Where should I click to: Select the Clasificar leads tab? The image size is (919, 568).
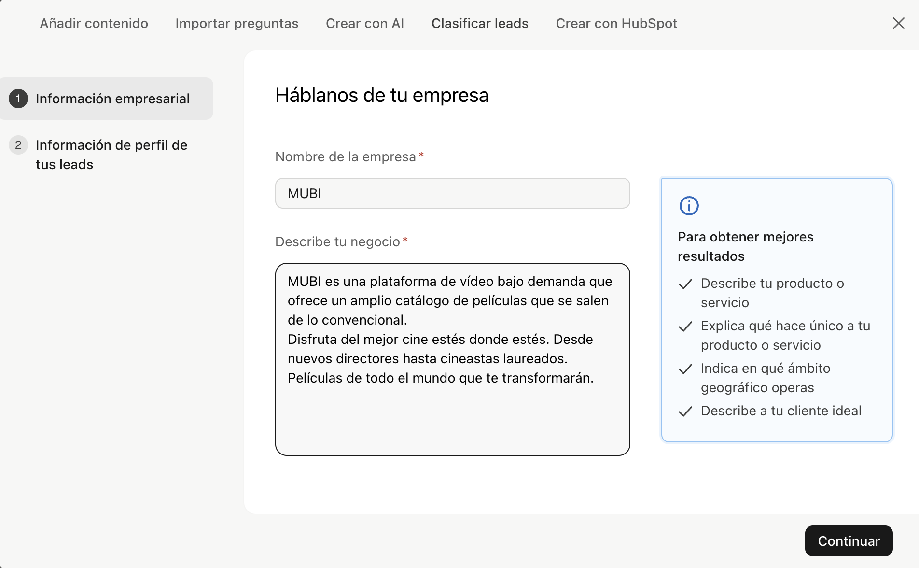point(480,23)
